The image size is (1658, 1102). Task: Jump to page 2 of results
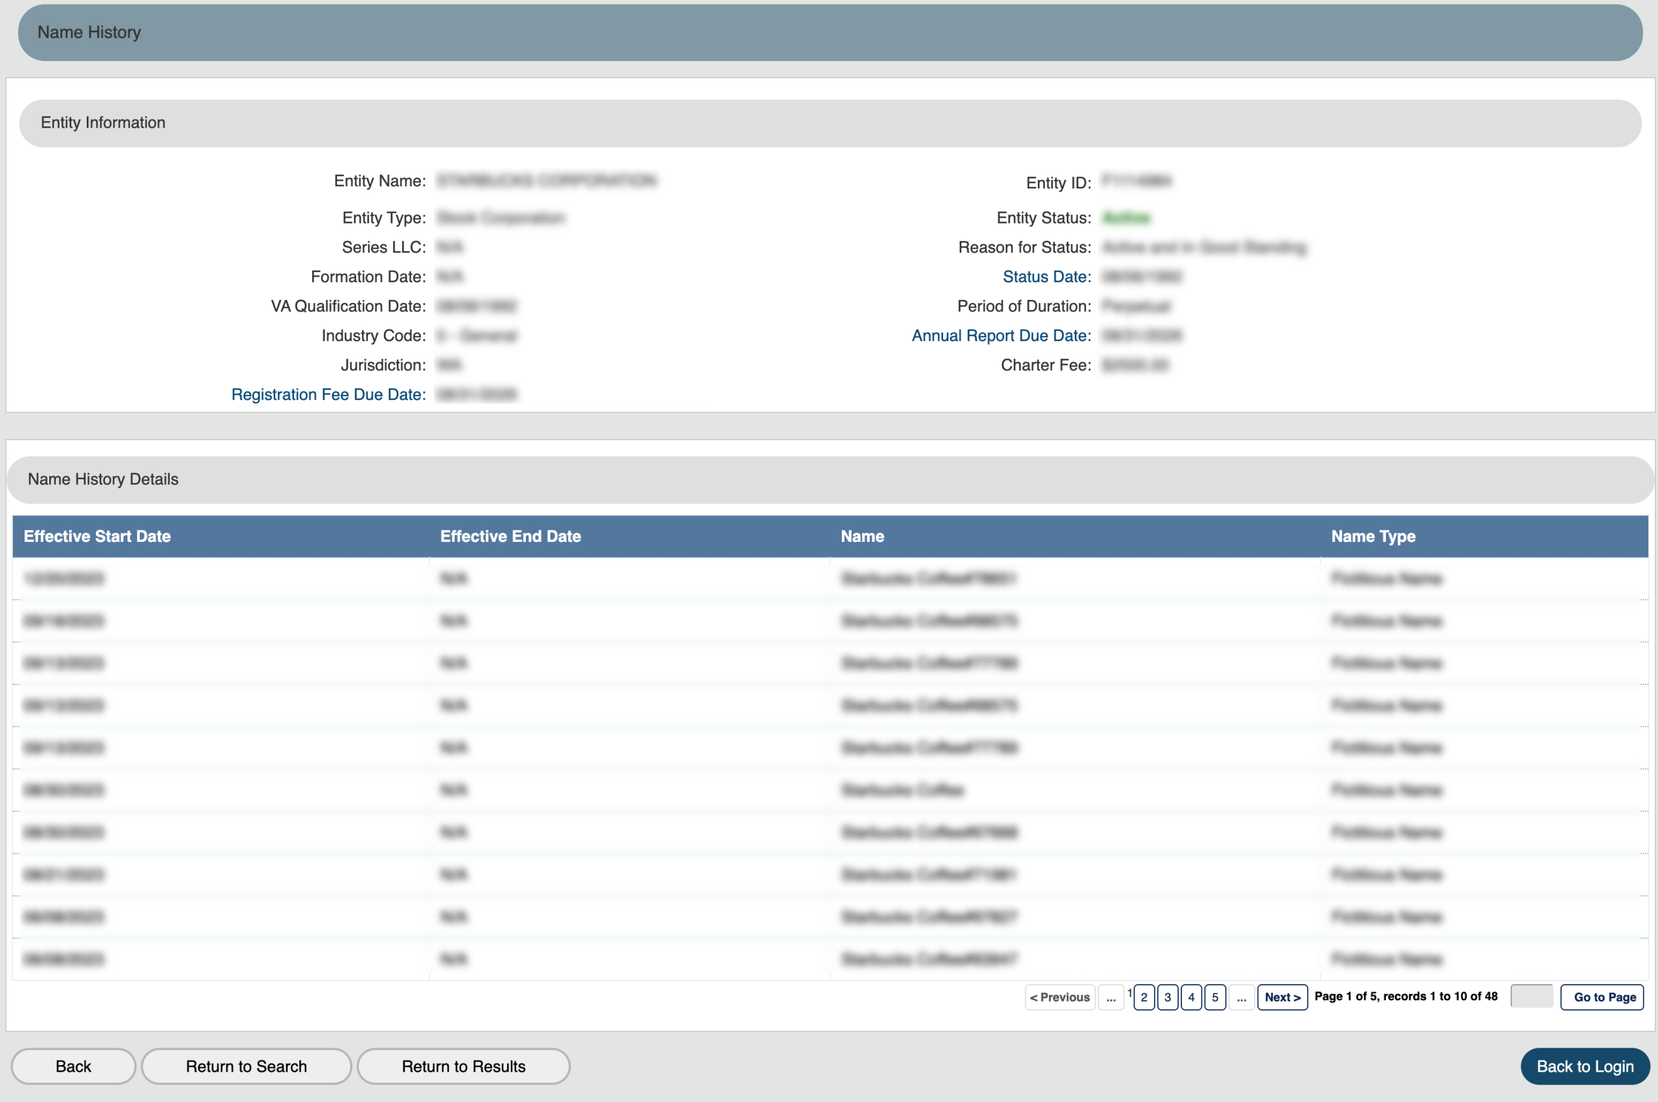tap(1144, 997)
